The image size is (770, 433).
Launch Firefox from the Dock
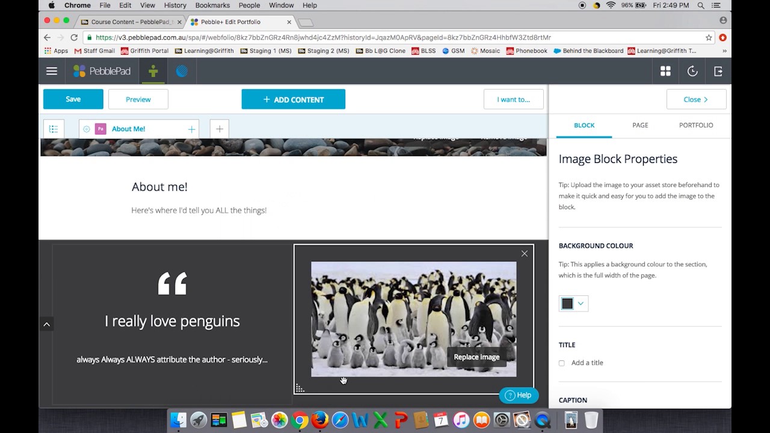pos(319,420)
